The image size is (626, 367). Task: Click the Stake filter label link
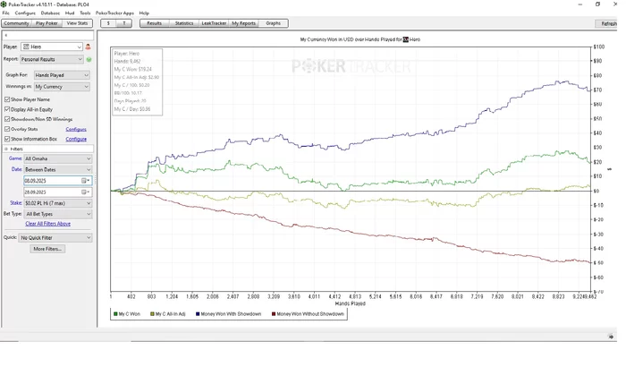(15, 203)
